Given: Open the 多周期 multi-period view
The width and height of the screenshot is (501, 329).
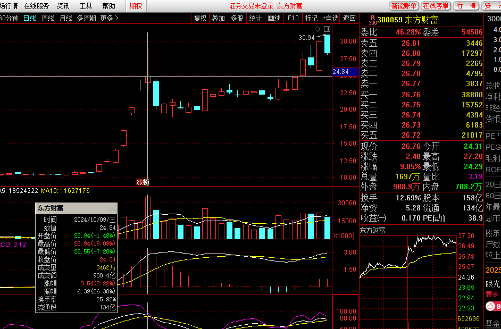Looking at the screenshot, I should pos(86,19).
